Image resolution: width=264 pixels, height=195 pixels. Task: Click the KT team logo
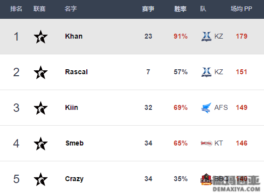tap(206, 143)
